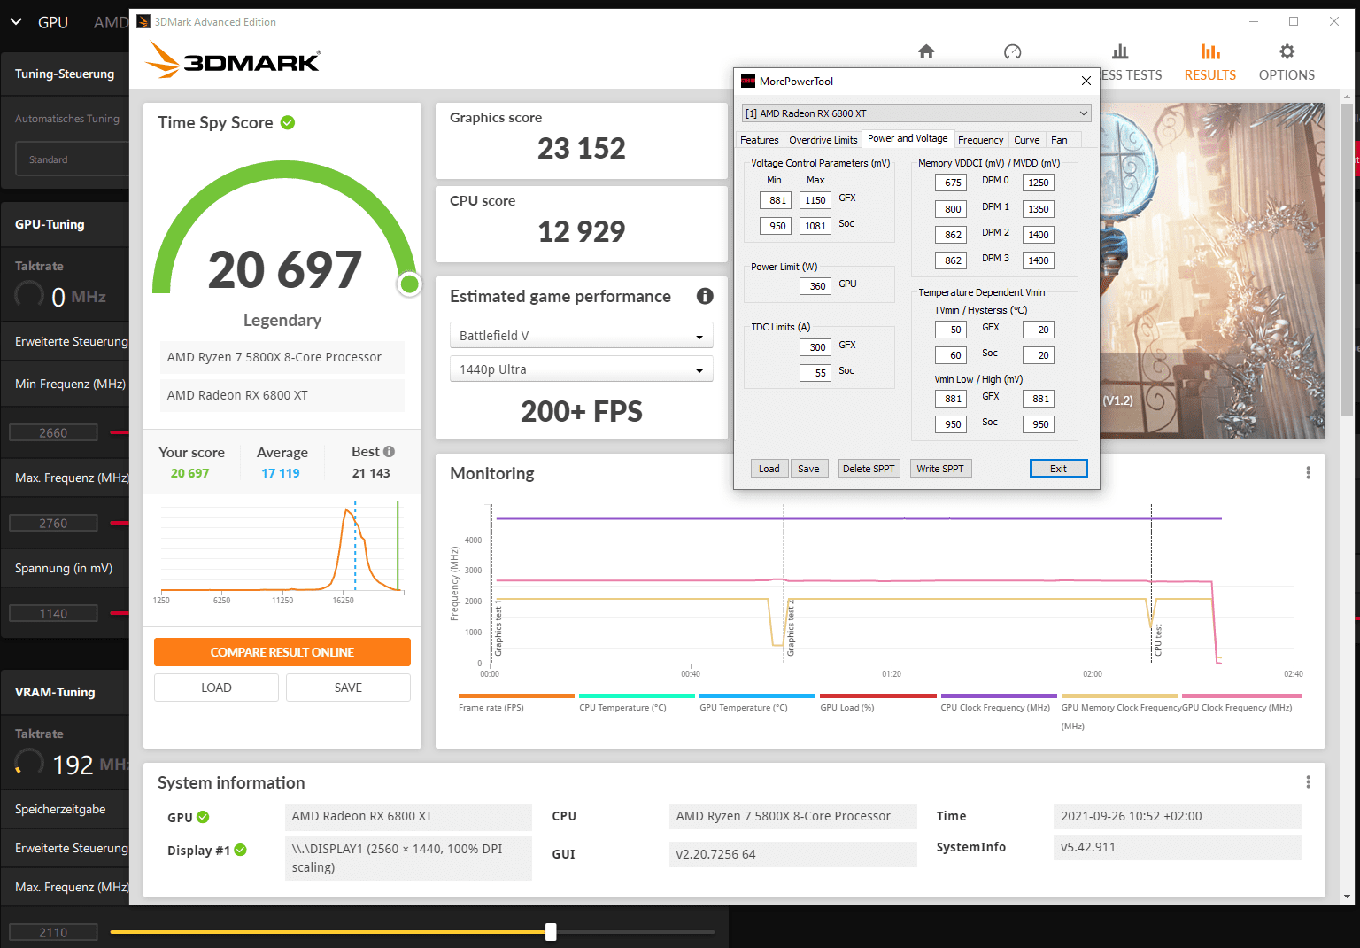Screen dimensions: 1360x948
Task: Click the Write SPPT button
Action: (940, 469)
